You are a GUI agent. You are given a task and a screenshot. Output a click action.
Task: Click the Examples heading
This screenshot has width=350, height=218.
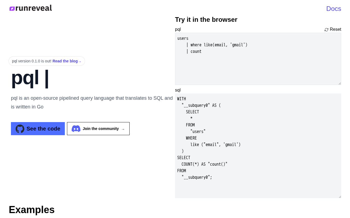(x=32, y=210)
